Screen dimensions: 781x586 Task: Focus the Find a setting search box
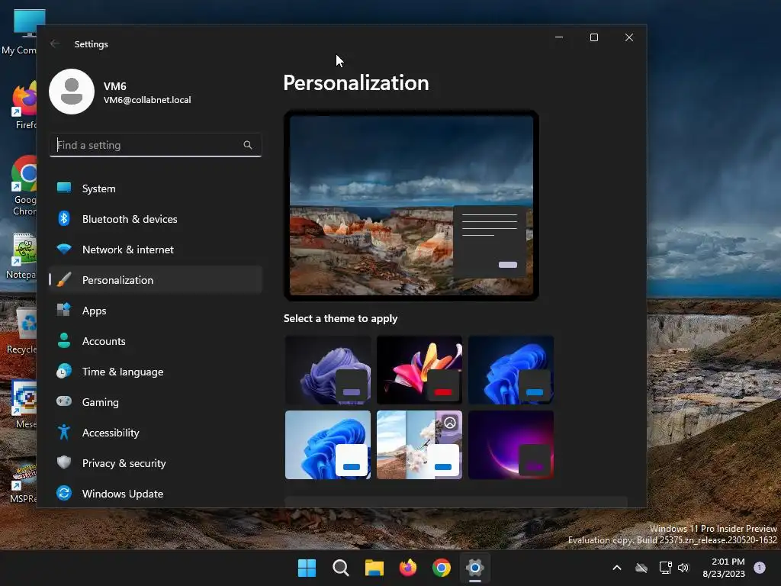coord(156,145)
